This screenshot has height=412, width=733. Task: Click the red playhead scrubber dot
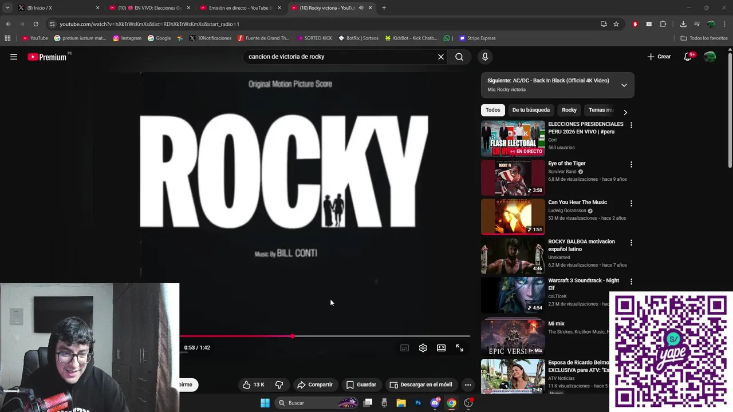(x=293, y=336)
